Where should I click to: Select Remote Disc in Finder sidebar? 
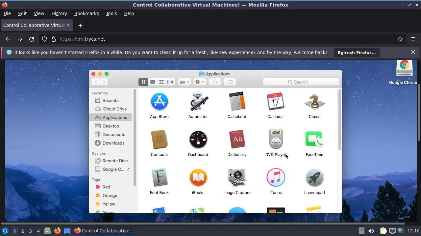click(x=111, y=161)
